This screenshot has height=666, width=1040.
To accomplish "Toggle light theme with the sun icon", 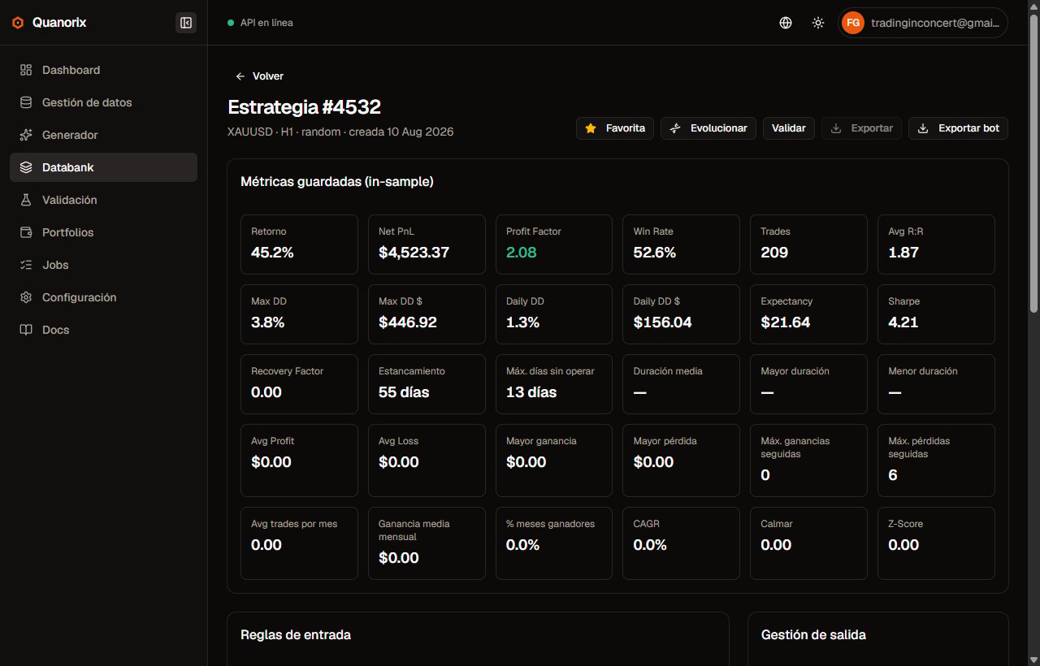I will (818, 23).
